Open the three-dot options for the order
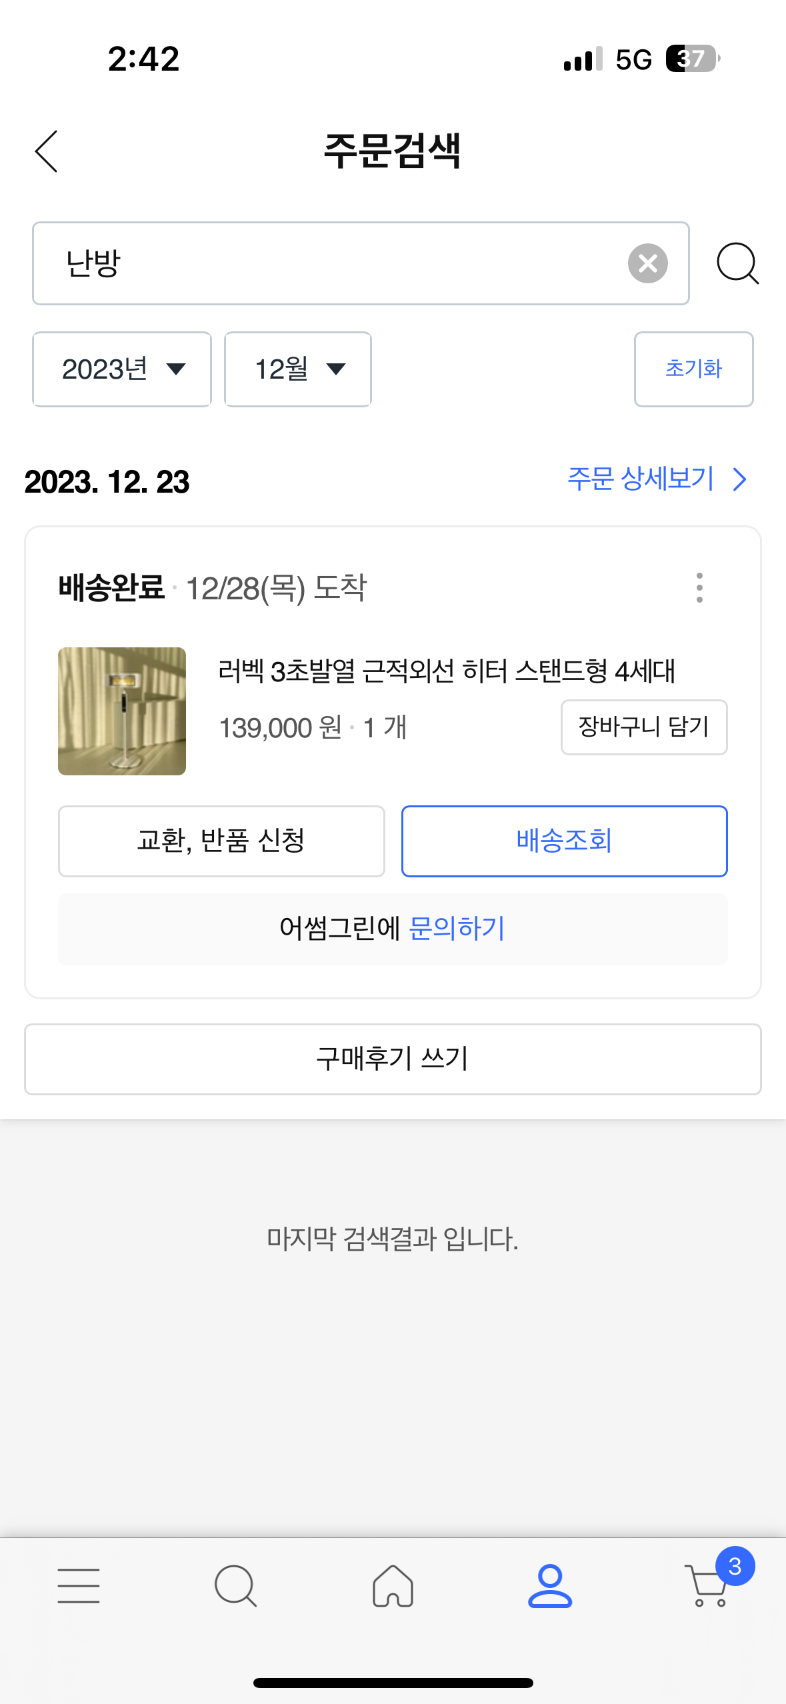This screenshot has width=786, height=1704. pos(699,587)
